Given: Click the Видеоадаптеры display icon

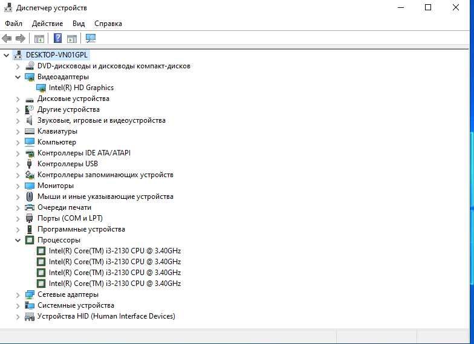Looking at the screenshot, I should point(30,77).
